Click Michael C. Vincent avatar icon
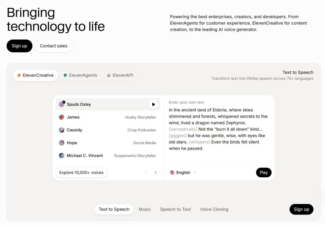Screen dimensions: 325x225 (x=62, y=156)
